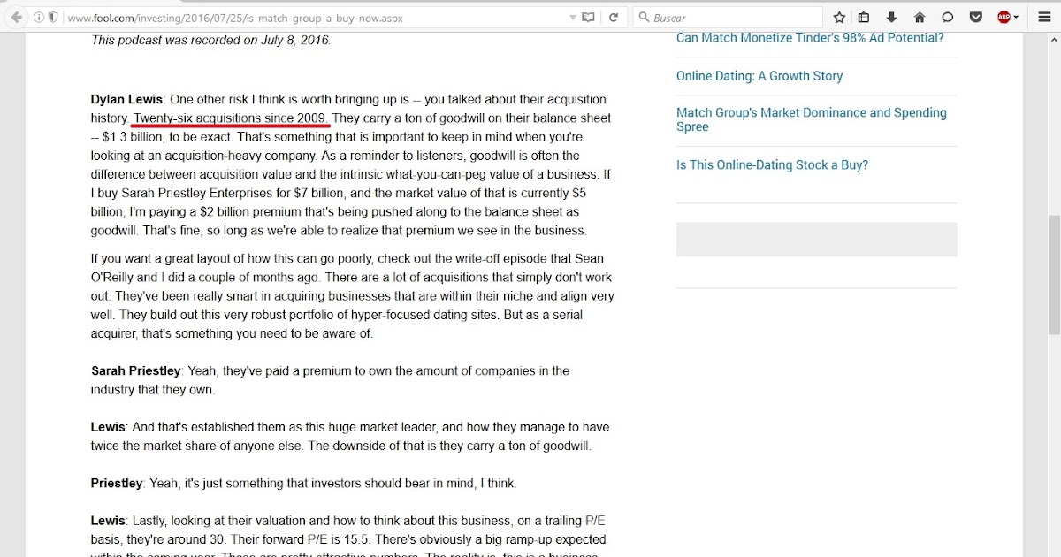Toggle Reader View book icon
The image size is (1061, 557).
pyautogui.click(x=588, y=18)
